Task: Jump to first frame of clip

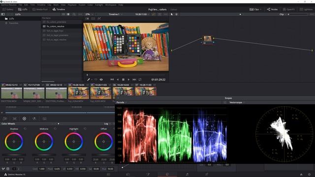Action: coord(112,80)
